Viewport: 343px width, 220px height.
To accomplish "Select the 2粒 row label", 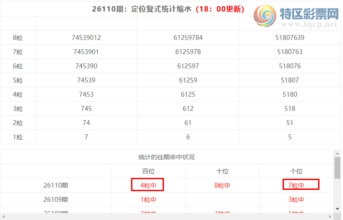I will pyautogui.click(x=18, y=123).
